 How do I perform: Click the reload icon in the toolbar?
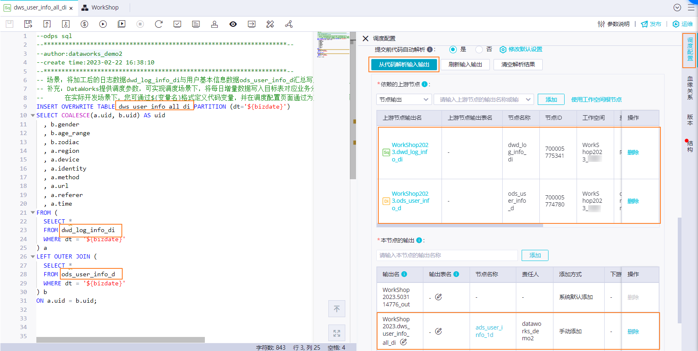[159, 24]
